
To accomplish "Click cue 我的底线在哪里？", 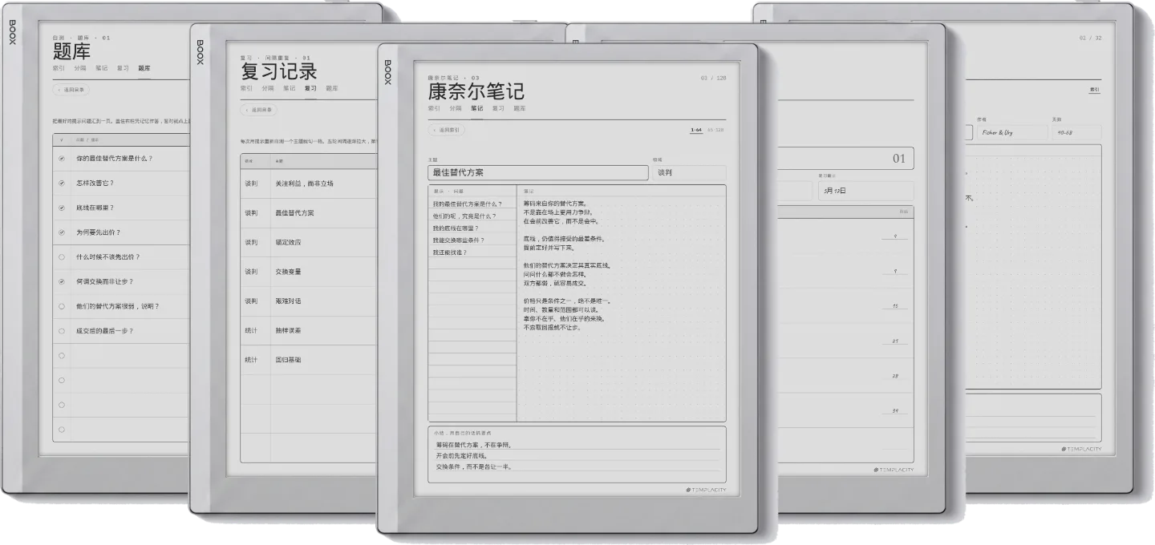I will click(455, 228).
